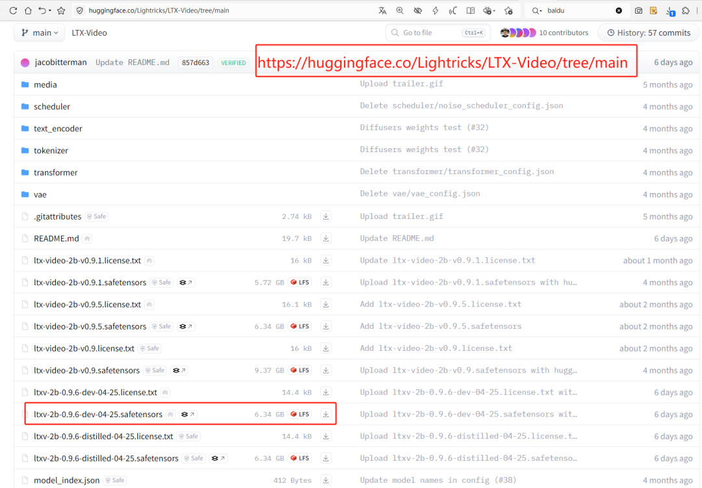Click the LFS badge on ltx-video-2b-v0.9.5.safetensors
This screenshot has height=488, width=702.
(x=300, y=326)
